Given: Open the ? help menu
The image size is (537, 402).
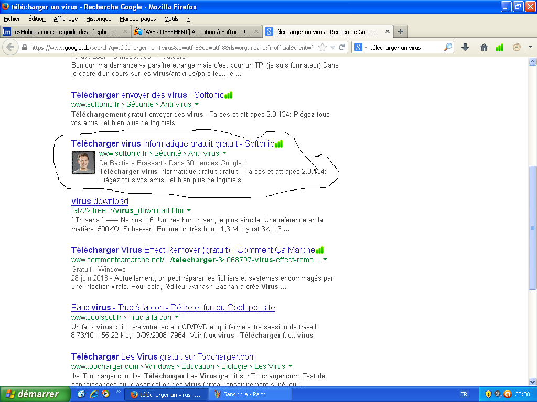Looking at the screenshot, I should (x=188, y=19).
